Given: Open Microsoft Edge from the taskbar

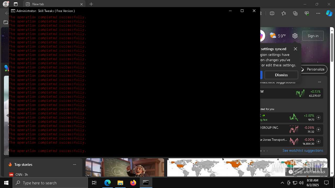Looking at the screenshot, I should coord(108,183).
